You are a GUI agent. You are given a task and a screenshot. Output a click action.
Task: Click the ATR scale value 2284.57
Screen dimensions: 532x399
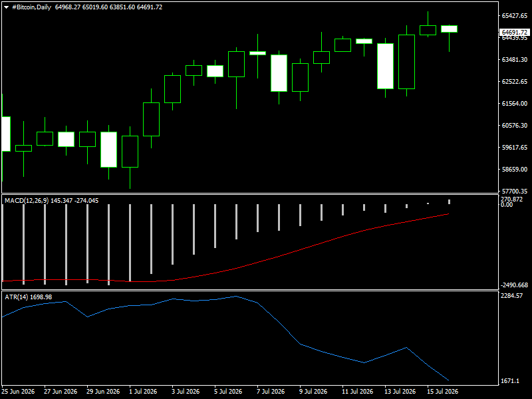[511, 295]
